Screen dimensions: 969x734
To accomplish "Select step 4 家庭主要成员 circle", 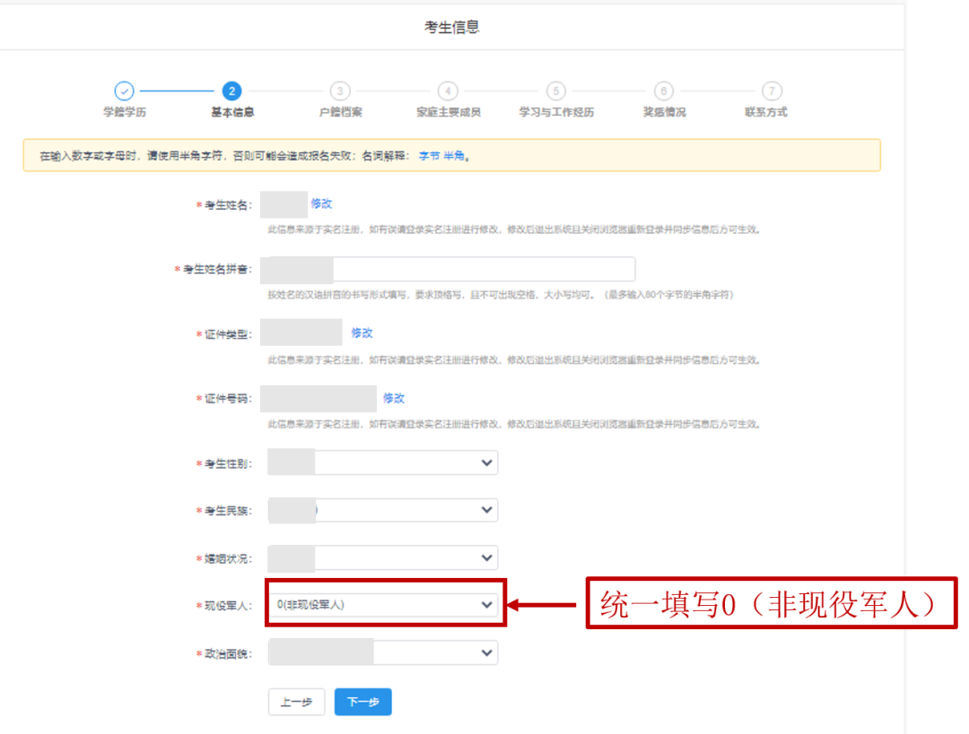I will point(447,91).
